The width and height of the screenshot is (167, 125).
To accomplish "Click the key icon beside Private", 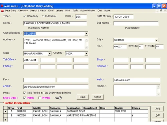I will tap(58, 98).
